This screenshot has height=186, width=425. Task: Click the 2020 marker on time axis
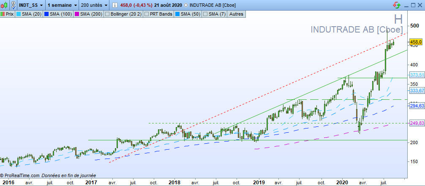pos(342,183)
